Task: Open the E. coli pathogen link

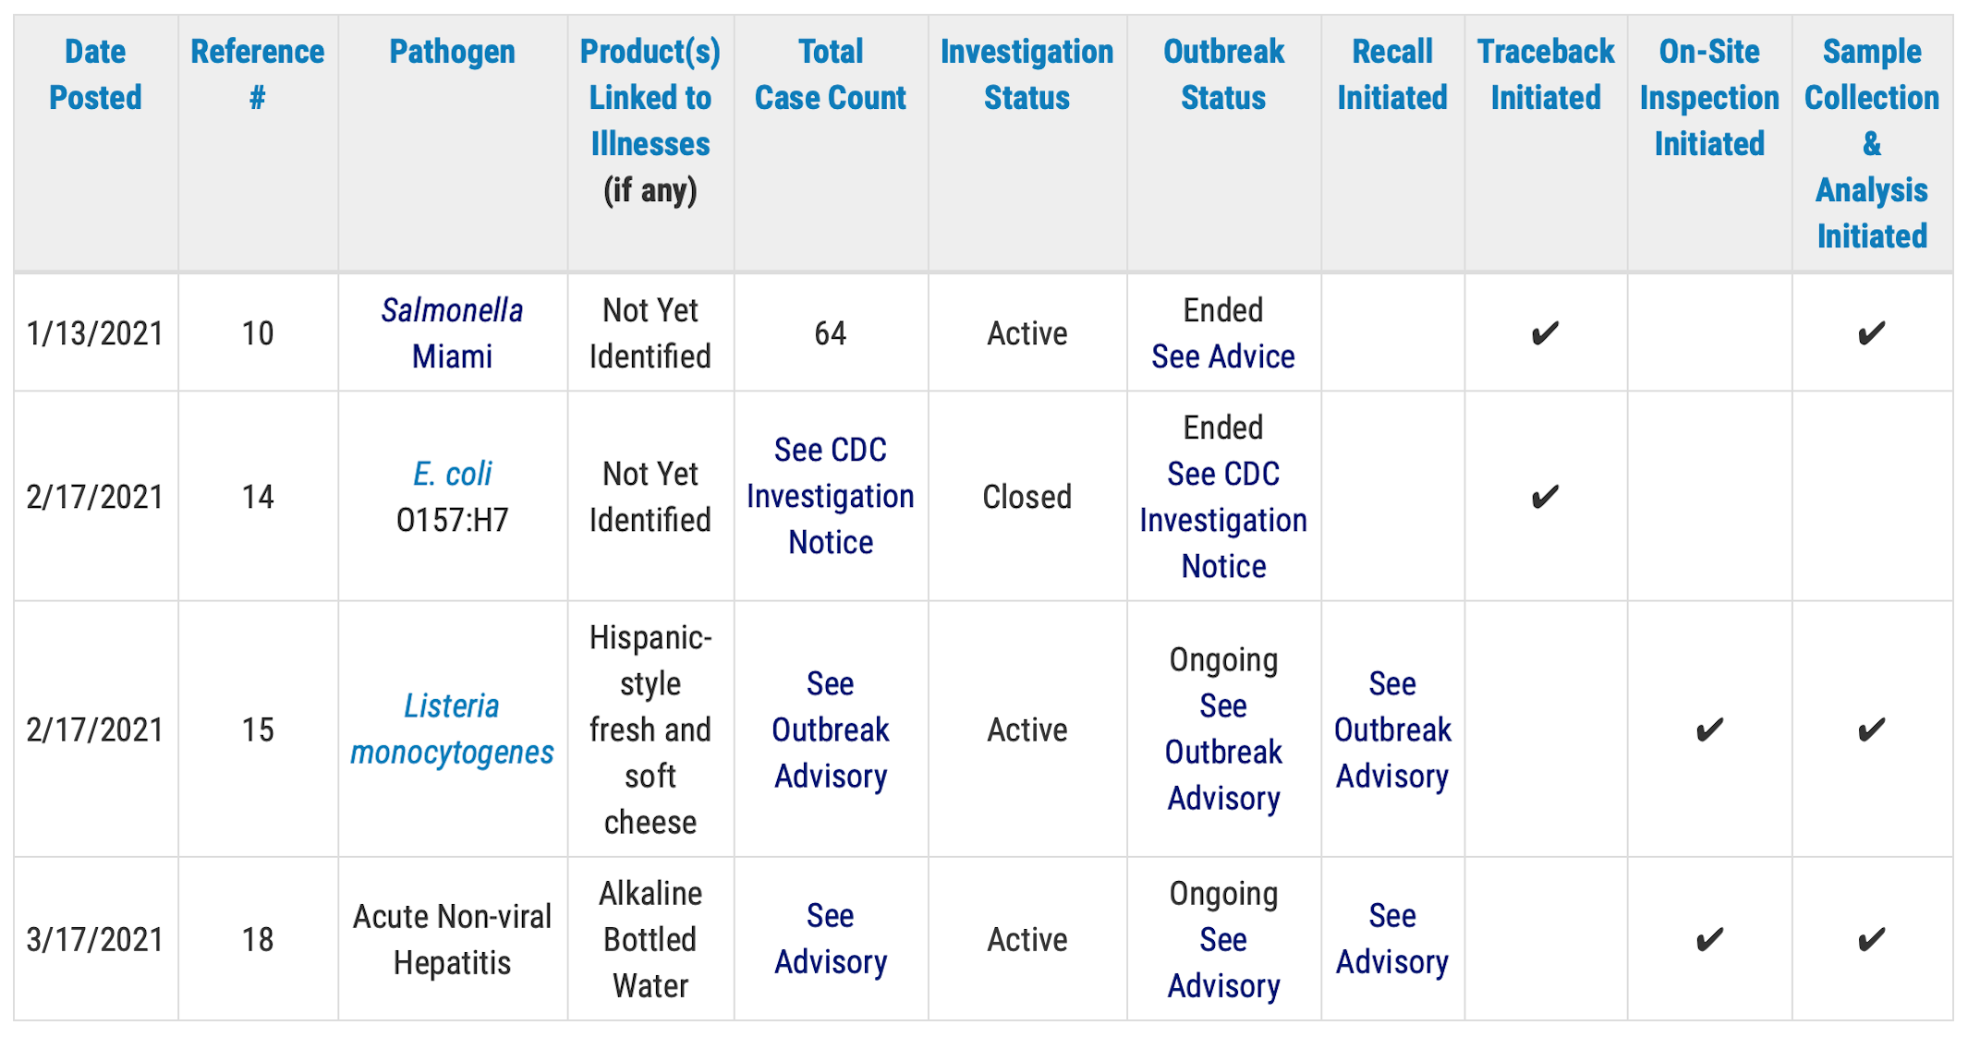Action: 452,474
